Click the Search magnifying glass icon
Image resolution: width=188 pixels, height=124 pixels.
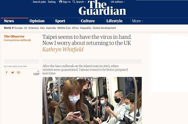(x=74, y=2)
